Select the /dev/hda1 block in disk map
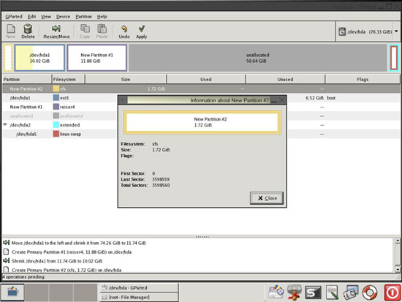The height and width of the screenshot is (302, 402). pos(39,58)
